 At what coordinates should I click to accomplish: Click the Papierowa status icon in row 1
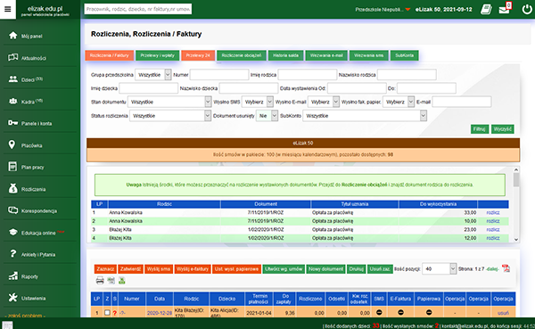(429, 312)
